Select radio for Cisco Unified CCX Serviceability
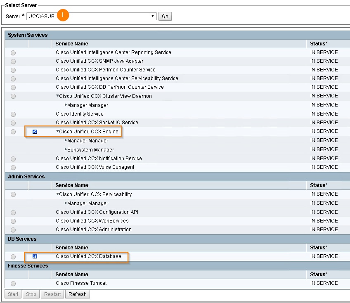 pos(13,194)
